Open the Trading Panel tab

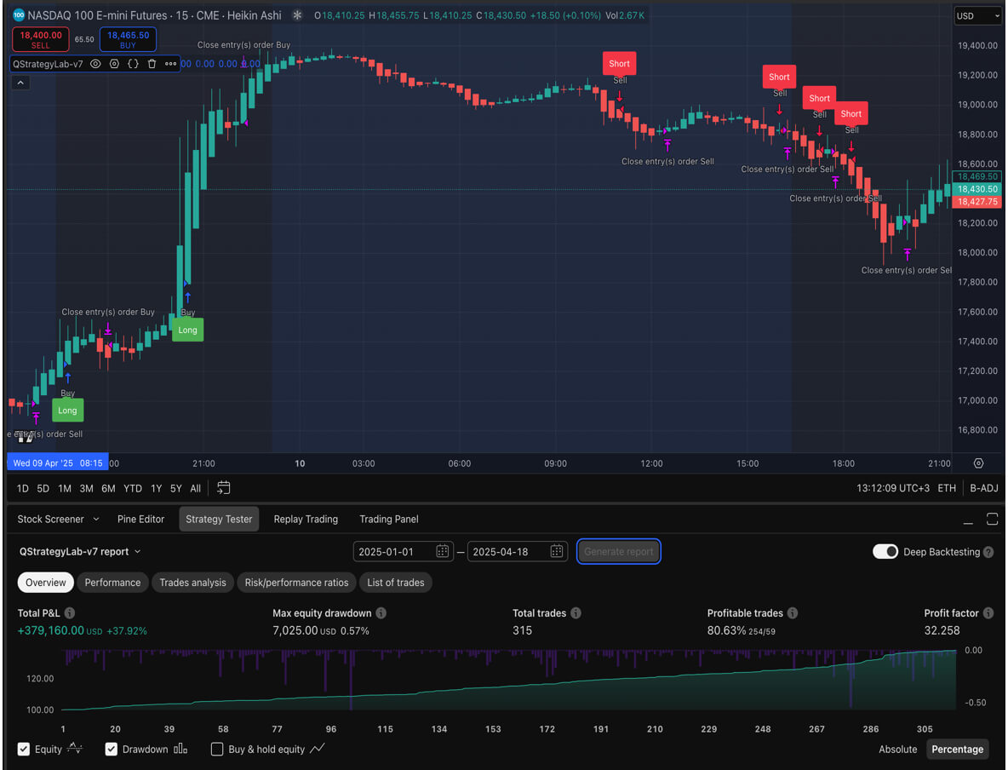[389, 519]
